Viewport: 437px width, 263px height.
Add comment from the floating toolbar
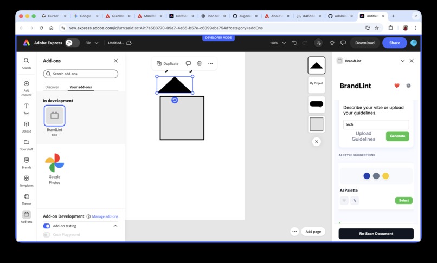tap(188, 63)
